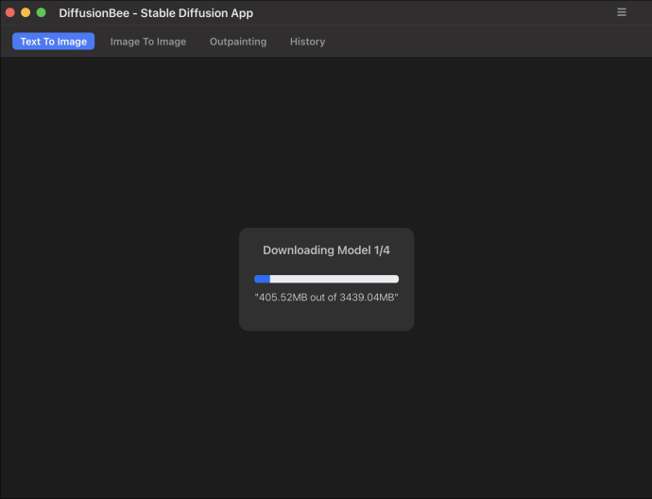The width and height of the screenshot is (652, 499).
Task: Open the hamburger menu icon
Action: tap(621, 12)
